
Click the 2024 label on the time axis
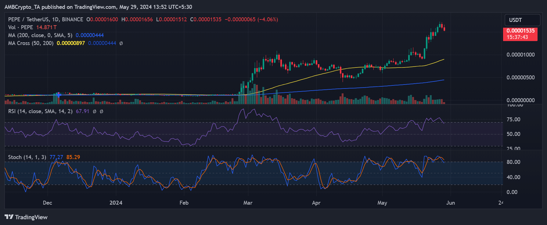tap(116, 203)
